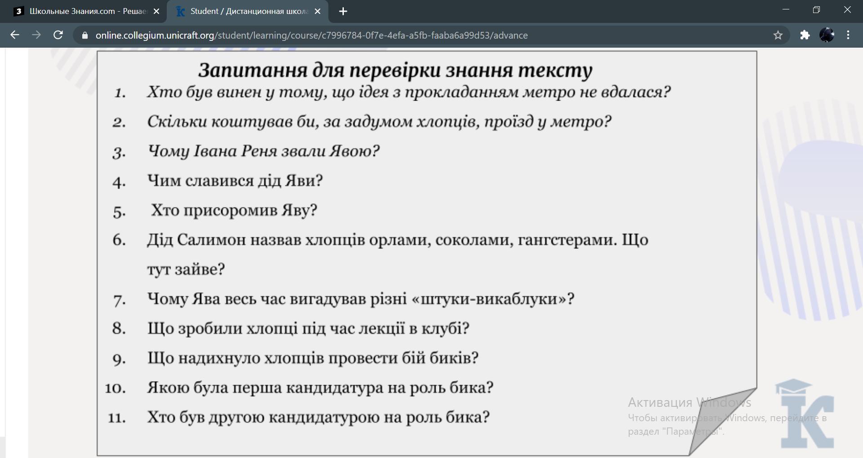This screenshot has width=863, height=458.
Task: View site security lock info
Action: tap(85, 35)
